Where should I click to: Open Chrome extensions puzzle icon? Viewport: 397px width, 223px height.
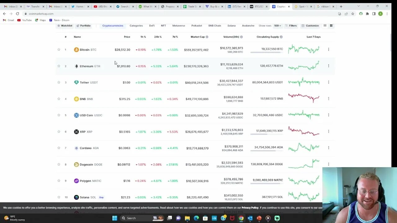click(367, 14)
